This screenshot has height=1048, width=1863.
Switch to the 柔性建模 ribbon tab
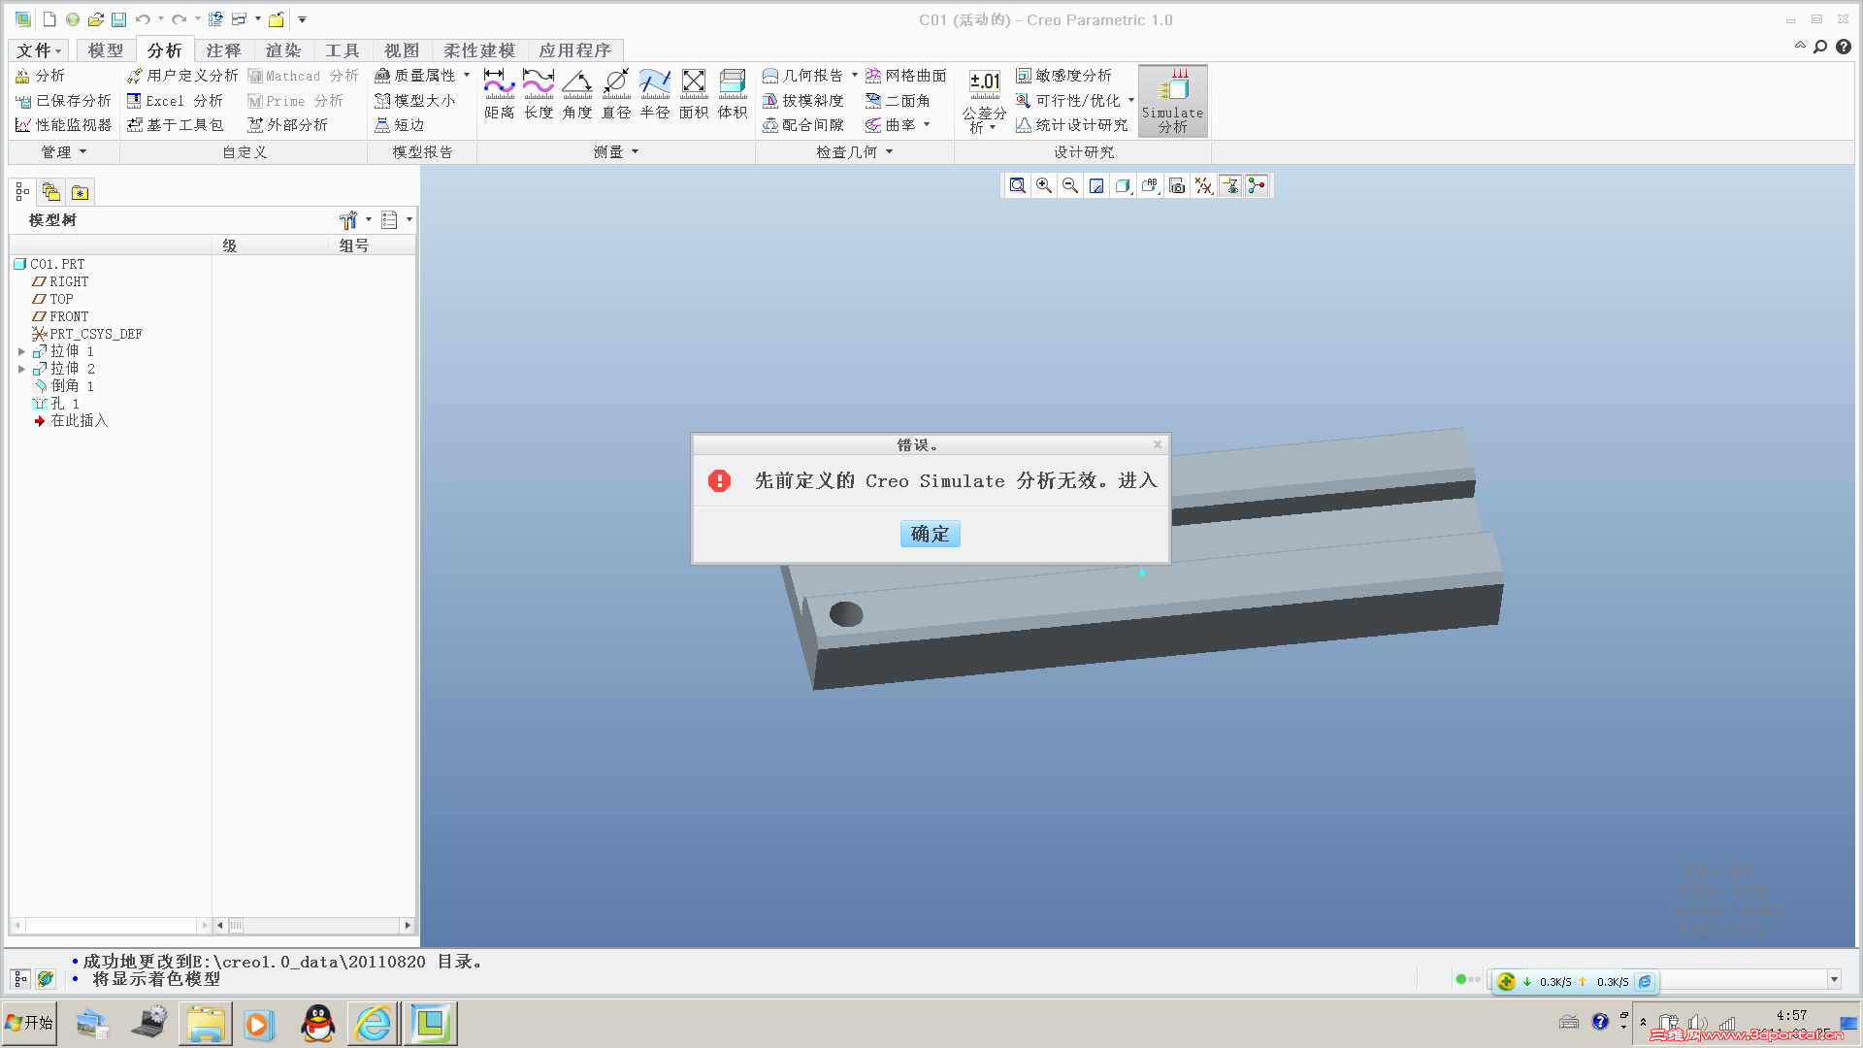click(480, 49)
